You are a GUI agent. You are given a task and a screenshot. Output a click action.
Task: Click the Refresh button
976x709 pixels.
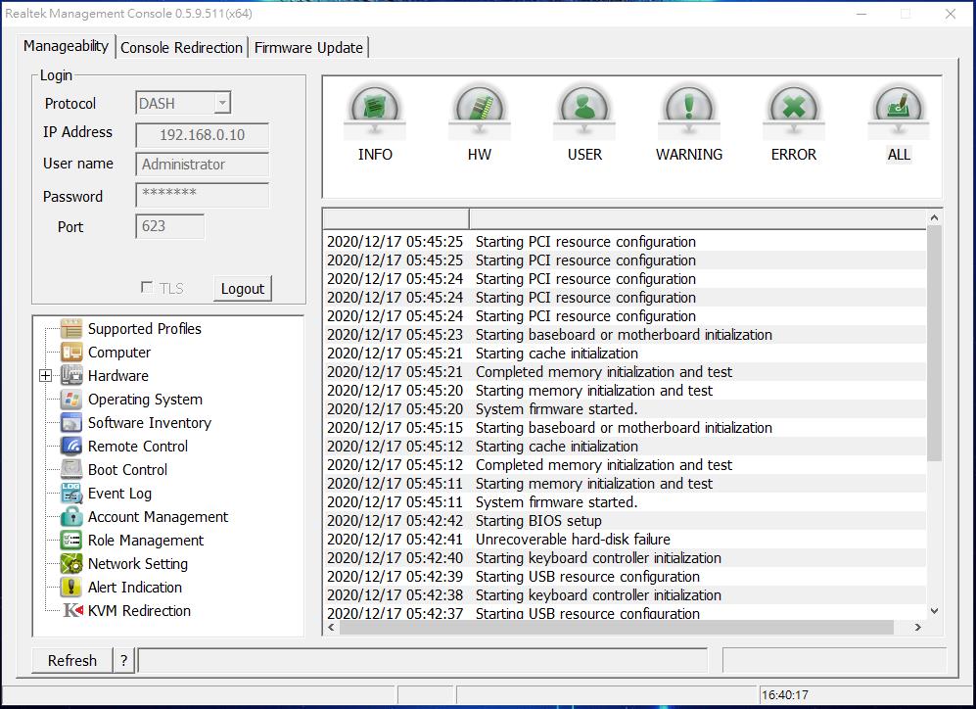point(72,660)
